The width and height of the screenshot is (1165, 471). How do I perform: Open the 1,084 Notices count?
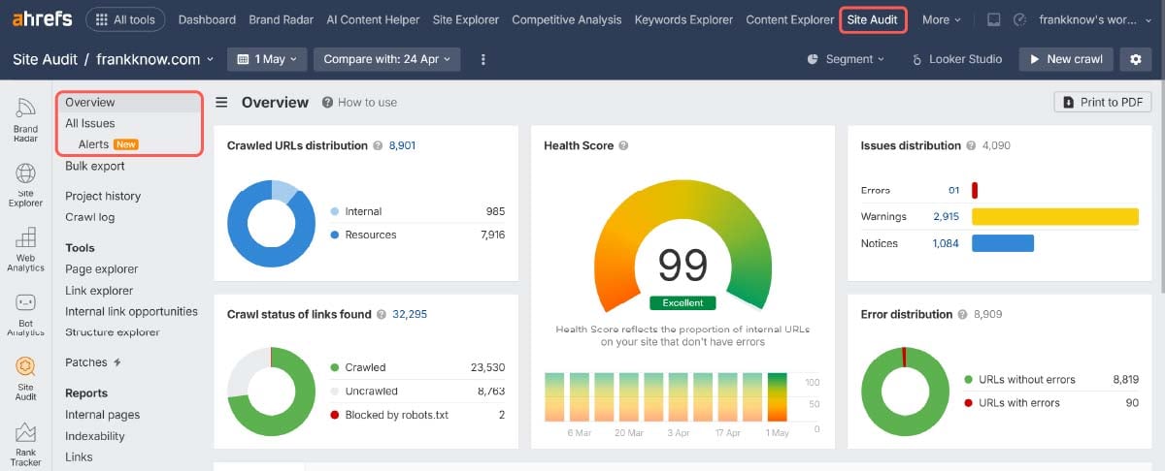tap(946, 243)
